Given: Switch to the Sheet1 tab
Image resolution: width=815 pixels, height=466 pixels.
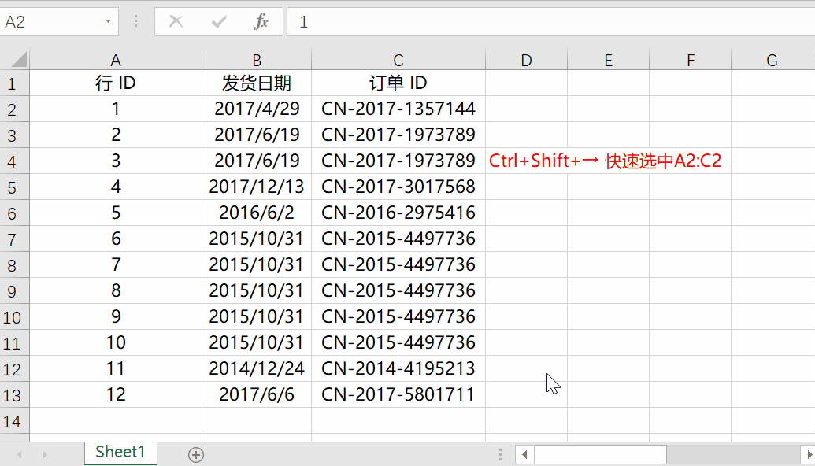Looking at the screenshot, I should 120,452.
